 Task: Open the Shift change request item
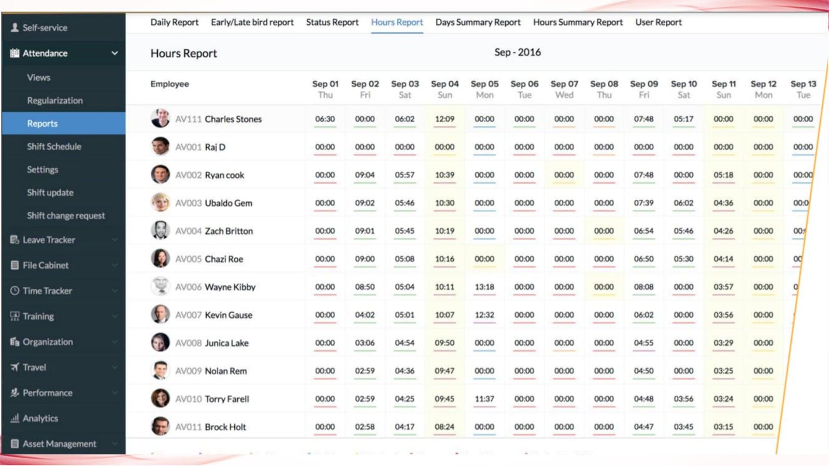click(66, 215)
